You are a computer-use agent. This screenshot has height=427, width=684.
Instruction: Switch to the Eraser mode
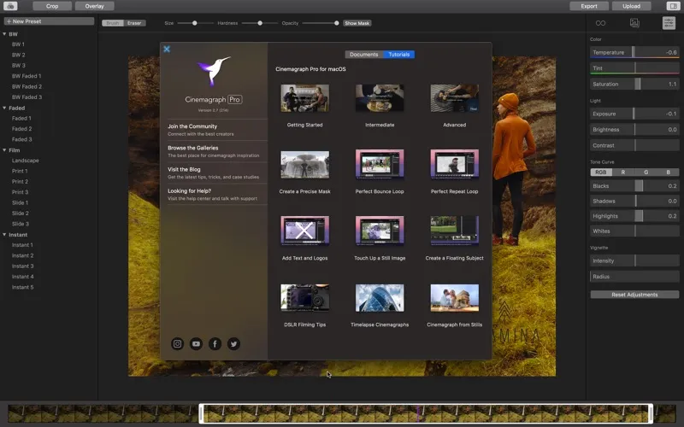[x=134, y=23]
